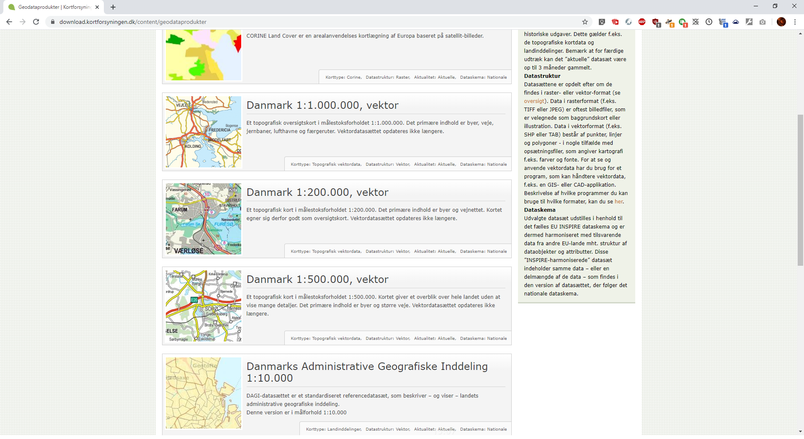Screen dimensions: 804x439
Task: Click the scrollbar down arrow
Action: tap(800, 431)
